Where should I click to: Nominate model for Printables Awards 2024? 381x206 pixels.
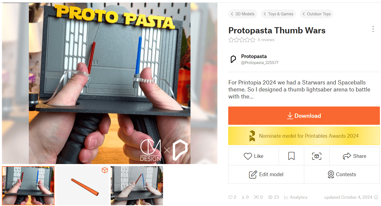[304, 136]
